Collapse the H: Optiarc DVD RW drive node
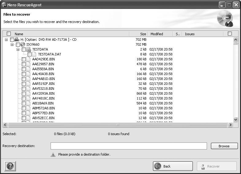This screenshot has width=241, height=174. [6, 40]
